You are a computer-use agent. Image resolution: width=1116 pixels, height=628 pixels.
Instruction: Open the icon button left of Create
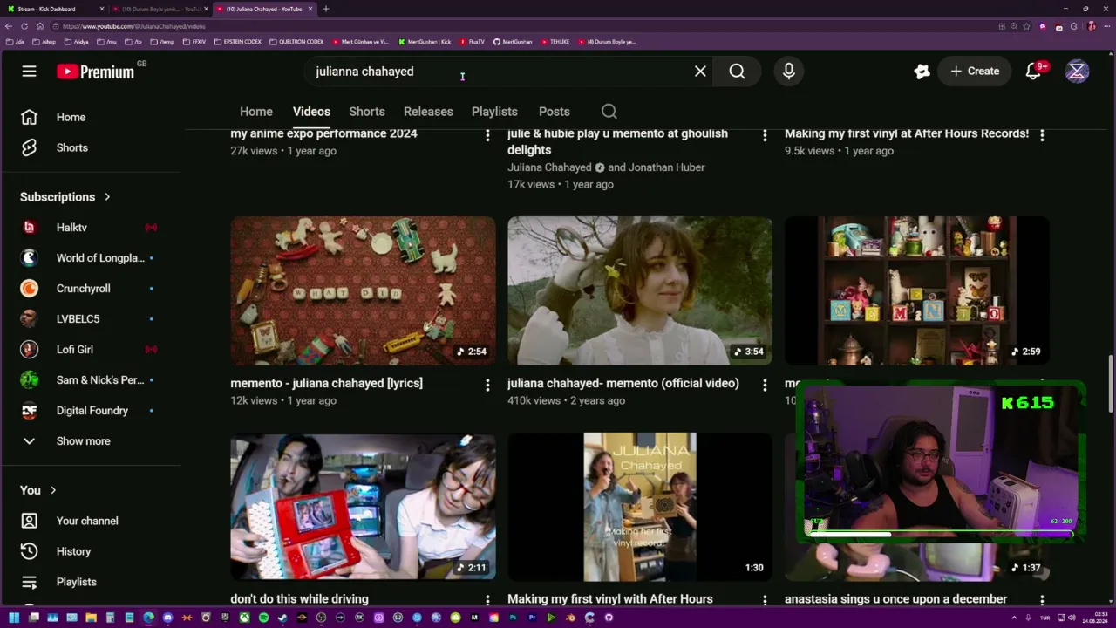tap(922, 72)
